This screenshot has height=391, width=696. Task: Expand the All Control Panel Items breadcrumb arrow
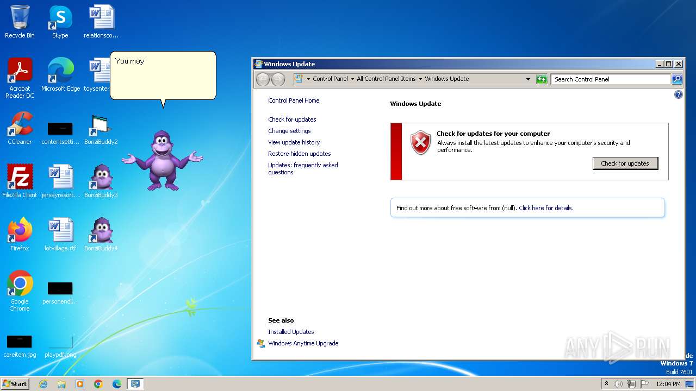(420, 79)
